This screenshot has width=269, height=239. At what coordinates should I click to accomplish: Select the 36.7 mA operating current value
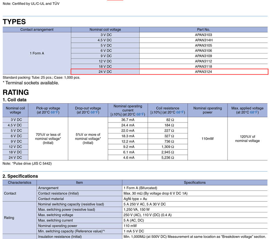[128, 120]
